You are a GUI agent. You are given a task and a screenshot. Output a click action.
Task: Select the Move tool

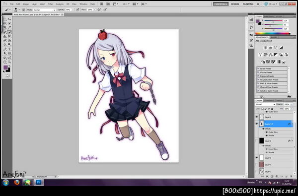pos(9,19)
